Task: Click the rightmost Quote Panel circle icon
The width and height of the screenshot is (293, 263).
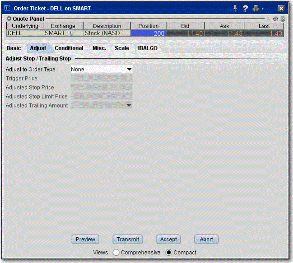Action: point(283,19)
